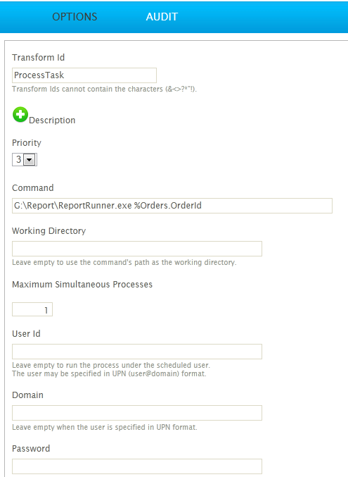
Task: Focus the Transform Id field containing ProcessTask
Action: (x=84, y=75)
